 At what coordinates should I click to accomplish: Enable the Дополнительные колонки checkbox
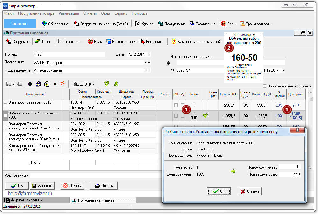tap(265, 86)
